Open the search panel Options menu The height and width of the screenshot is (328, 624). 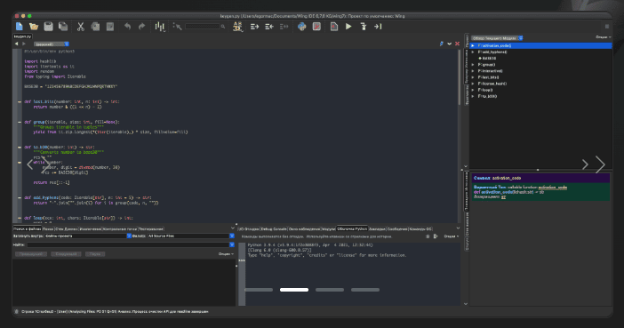[226, 254]
